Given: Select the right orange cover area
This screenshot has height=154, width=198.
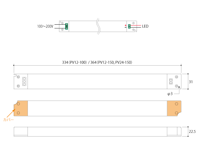Looking at the screenshot, I should [x=174, y=108].
